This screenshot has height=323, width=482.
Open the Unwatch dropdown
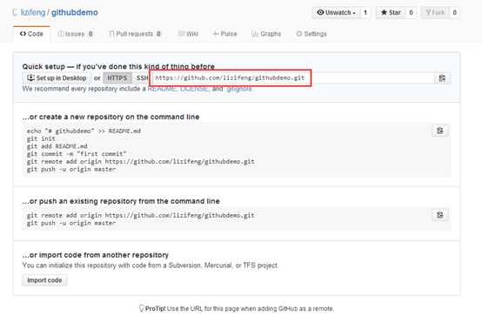(336, 12)
